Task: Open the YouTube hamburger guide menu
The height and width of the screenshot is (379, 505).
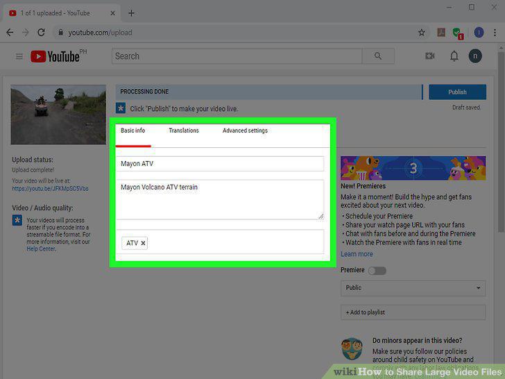Action: (x=19, y=57)
